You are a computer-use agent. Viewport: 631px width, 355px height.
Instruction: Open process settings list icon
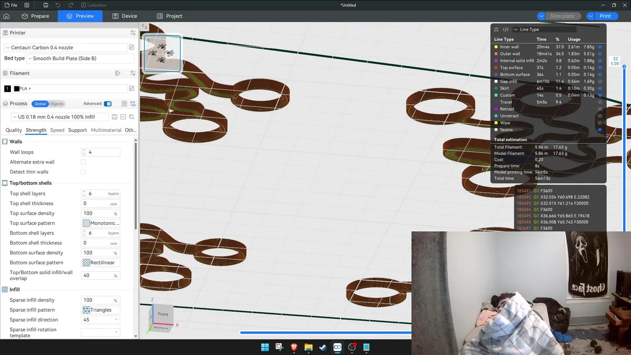[x=124, y=104]
